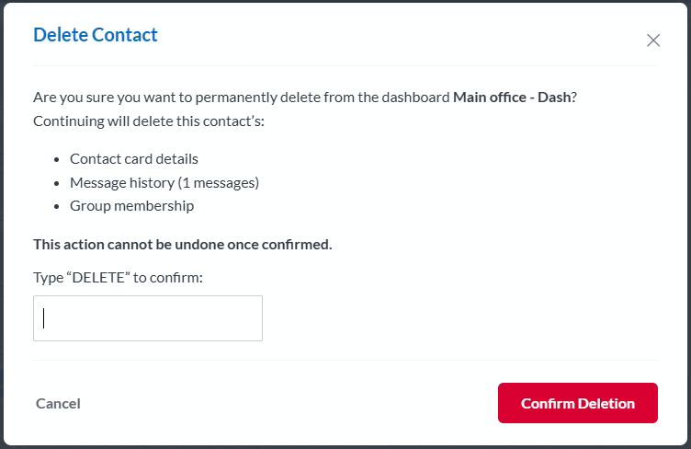Viewport: 691px width, 449px height.
Task: Click the Cancel button
Action: tap(58, 403)
